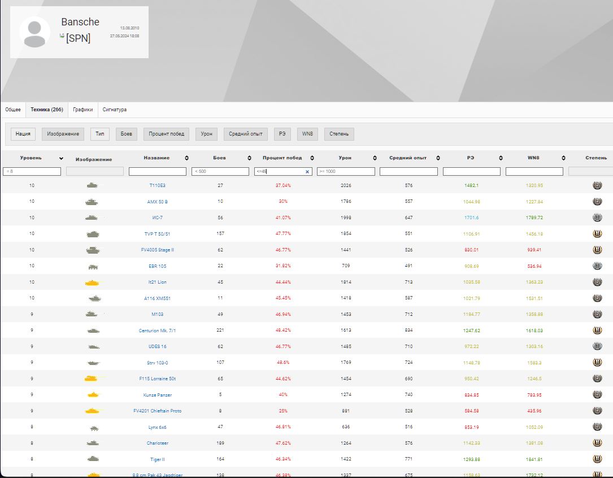Click the mastery badge in the Tiger II row
Screen dimensions: 613x478
(597, 459)
